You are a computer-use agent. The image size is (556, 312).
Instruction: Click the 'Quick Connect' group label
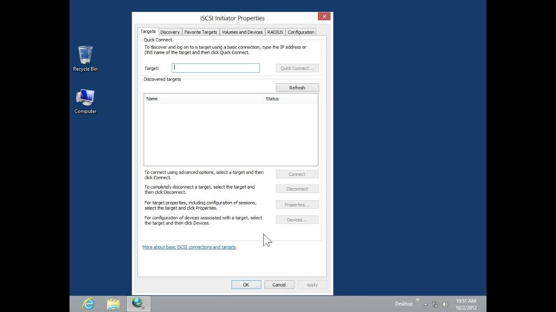(158, 40)
